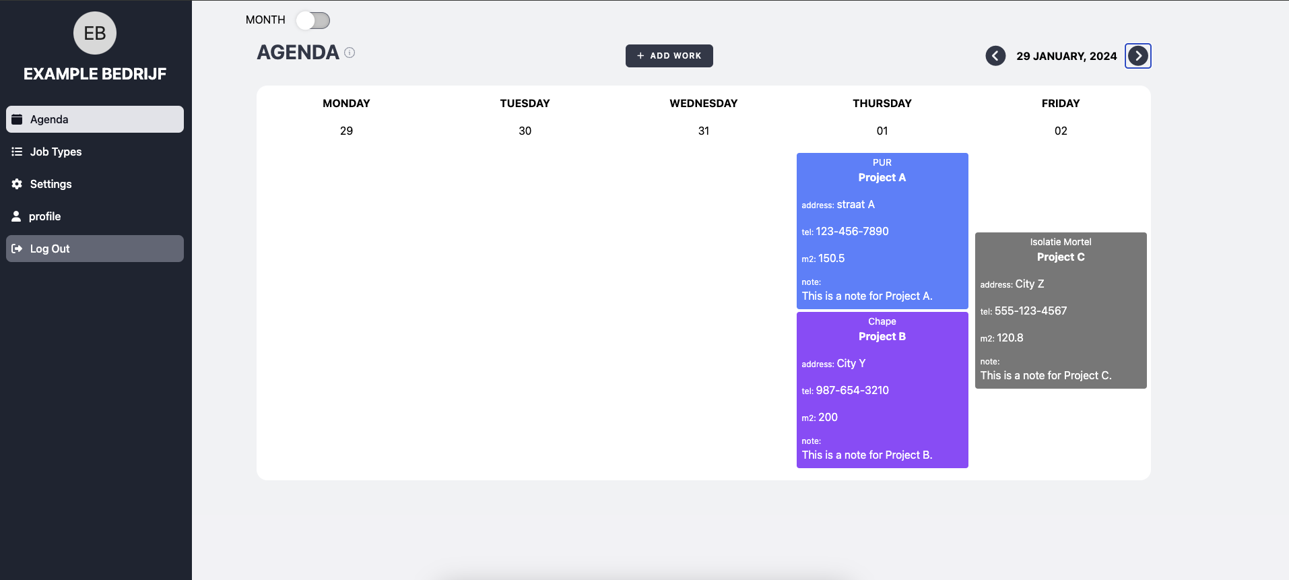Open the profile menu item
Viewport: 1289px width, 580px height.
pyautogui.click(x=95, y=216)
